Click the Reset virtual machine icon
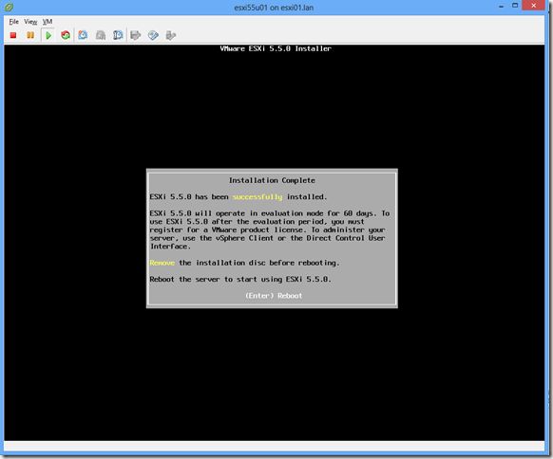The image size is (553, 459). pos(66,35)
